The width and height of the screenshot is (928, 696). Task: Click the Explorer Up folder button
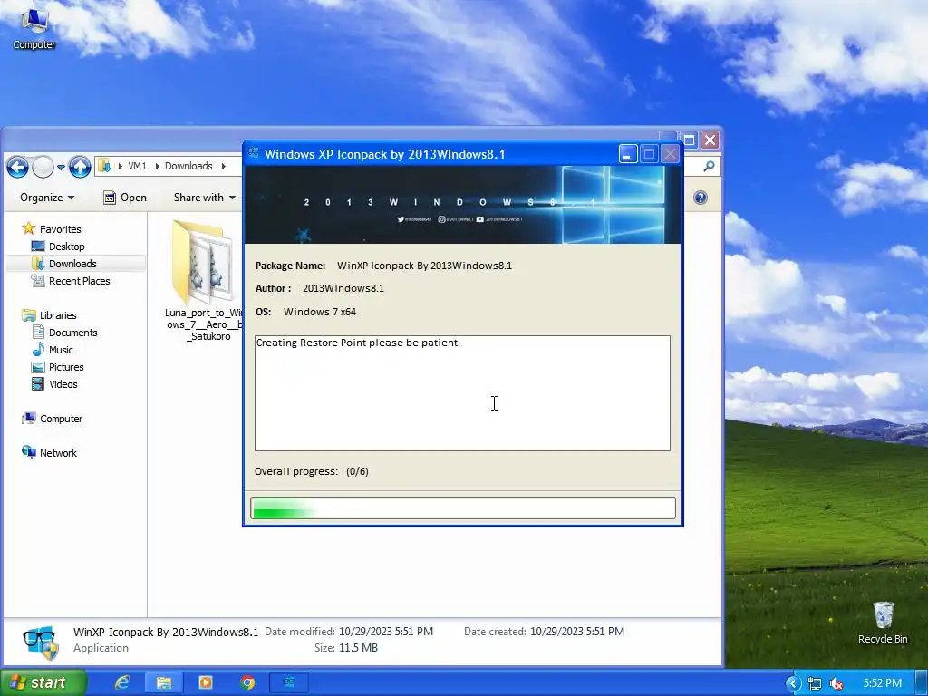click(x=80, y=167)
